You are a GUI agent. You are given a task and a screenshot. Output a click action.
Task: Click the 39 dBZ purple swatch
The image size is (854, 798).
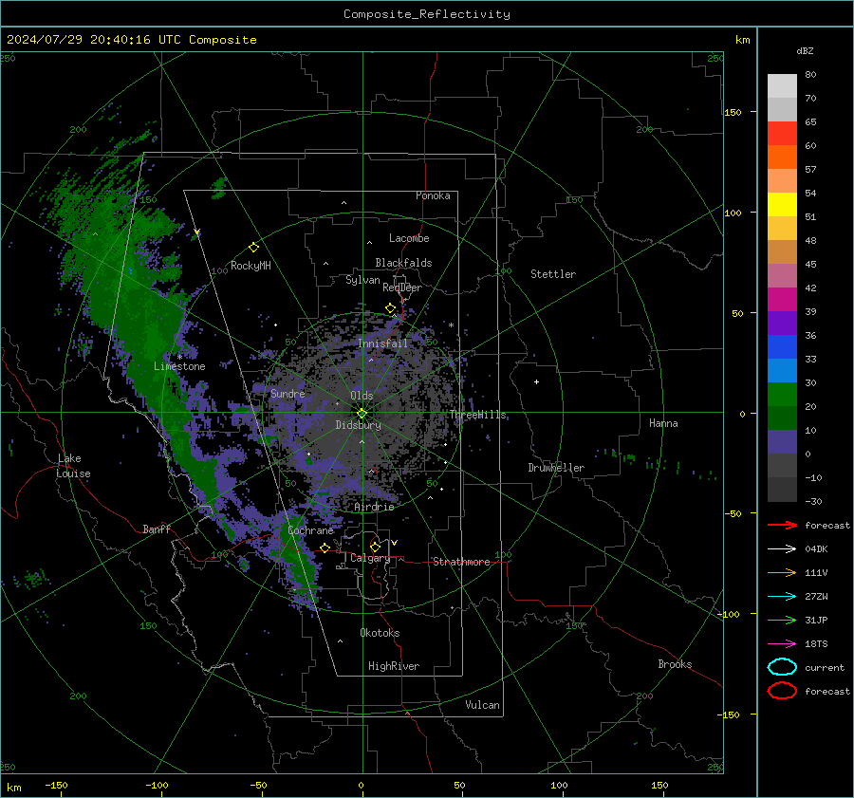(782, 324)
